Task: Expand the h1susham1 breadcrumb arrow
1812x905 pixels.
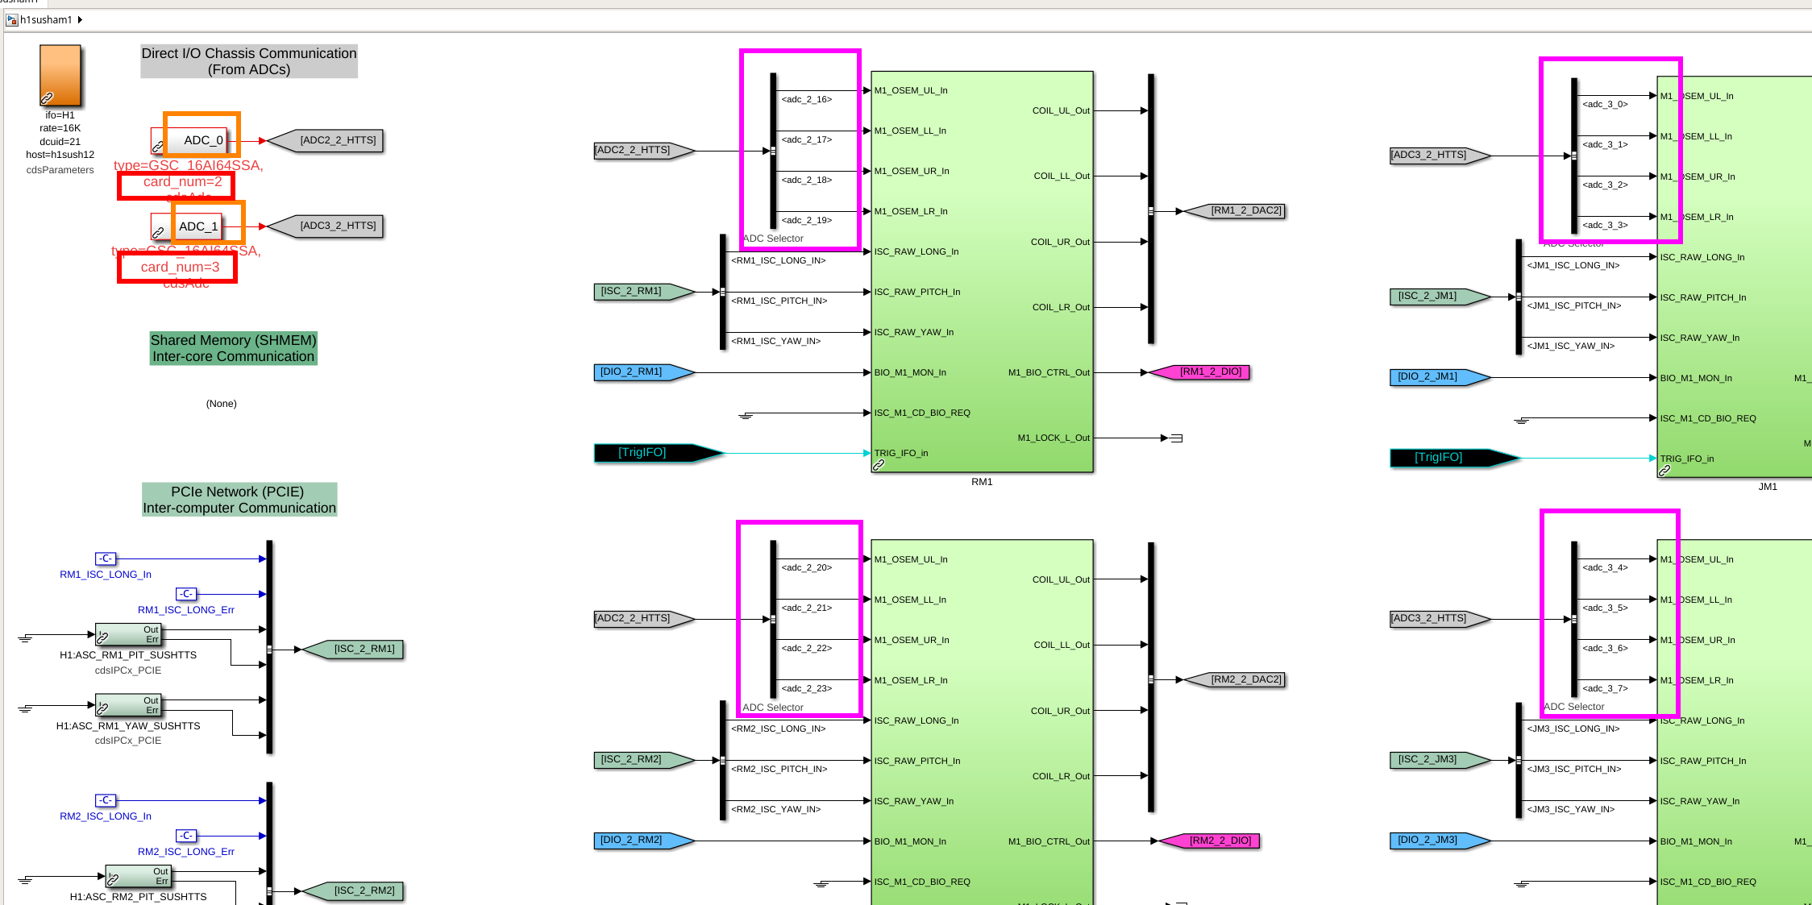Action: (80, 19)
